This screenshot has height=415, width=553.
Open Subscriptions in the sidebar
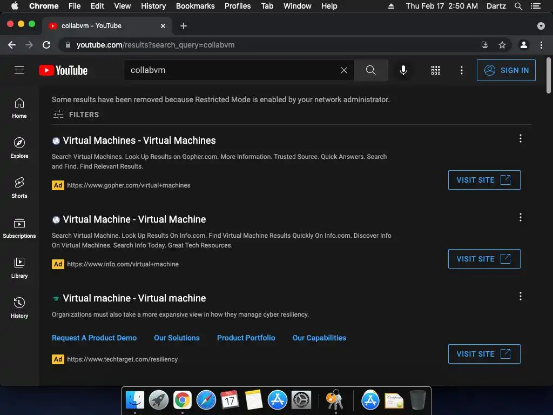coord(19,228)
